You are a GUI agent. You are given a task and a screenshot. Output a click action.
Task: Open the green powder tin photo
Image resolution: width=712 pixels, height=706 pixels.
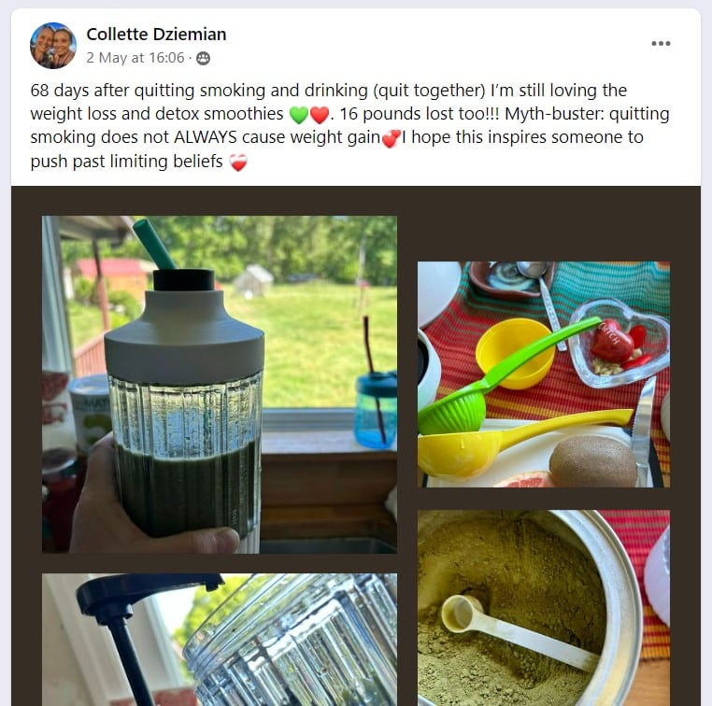pyautogui.click(x=544, y=608)
